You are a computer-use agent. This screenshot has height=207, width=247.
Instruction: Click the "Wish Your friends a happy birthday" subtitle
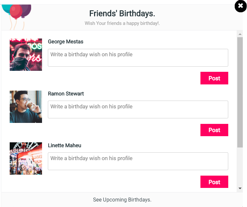[122, 23]
